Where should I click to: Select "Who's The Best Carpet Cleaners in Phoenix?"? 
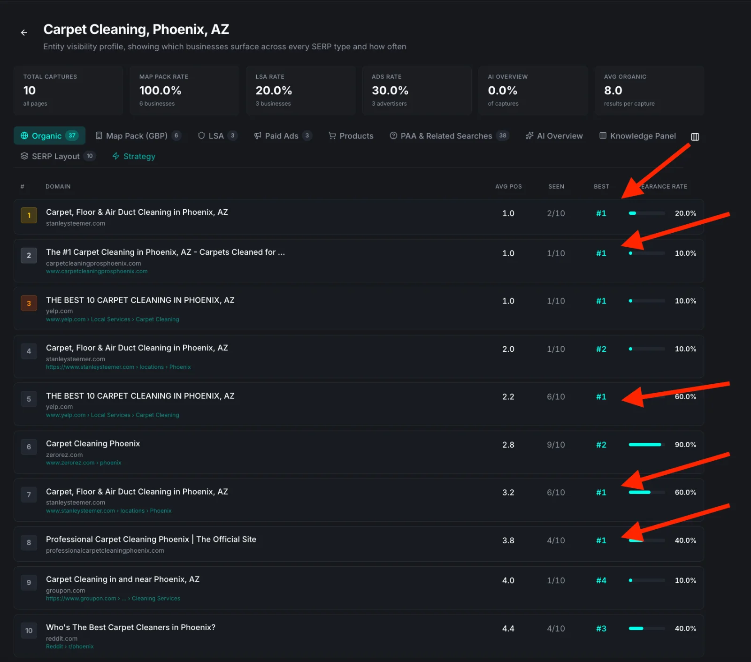pos(130,627)
